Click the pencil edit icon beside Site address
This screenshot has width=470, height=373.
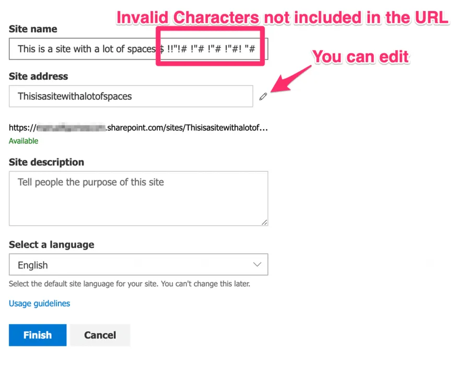(x=263, y=96)
